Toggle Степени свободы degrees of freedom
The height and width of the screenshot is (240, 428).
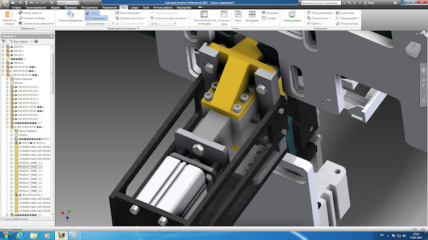31,18
